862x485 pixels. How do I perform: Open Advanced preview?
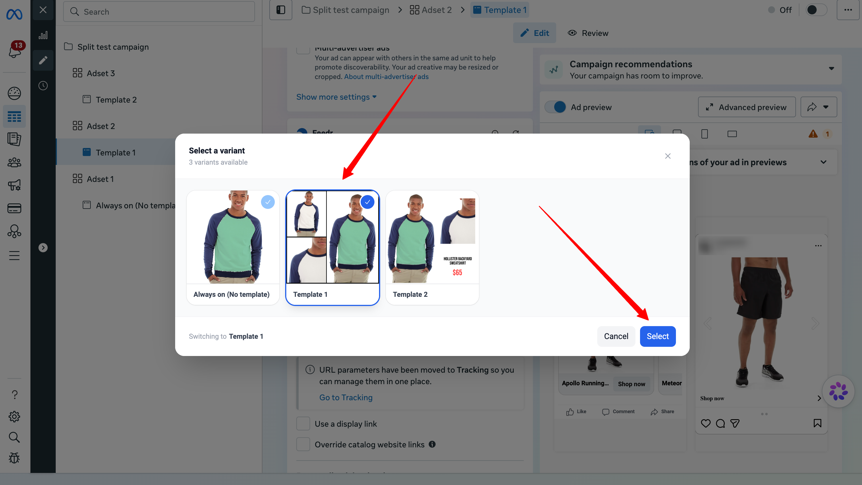[747, 107]
